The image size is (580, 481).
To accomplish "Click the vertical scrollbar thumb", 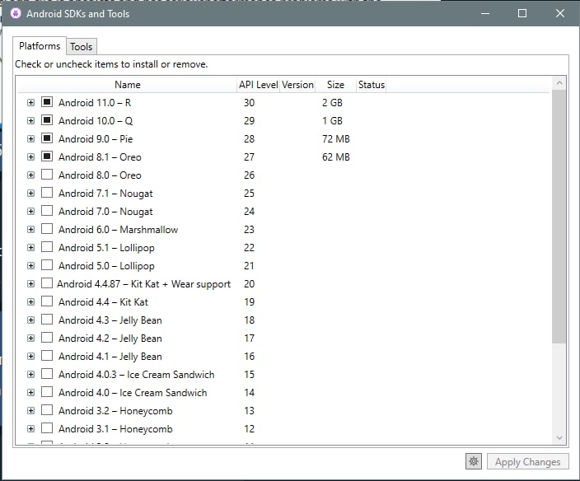I will pos(559,217).
